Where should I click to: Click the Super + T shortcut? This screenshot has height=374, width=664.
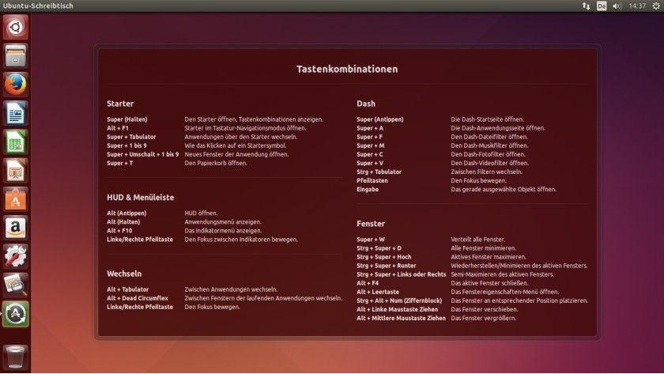(x=120, y=163)
